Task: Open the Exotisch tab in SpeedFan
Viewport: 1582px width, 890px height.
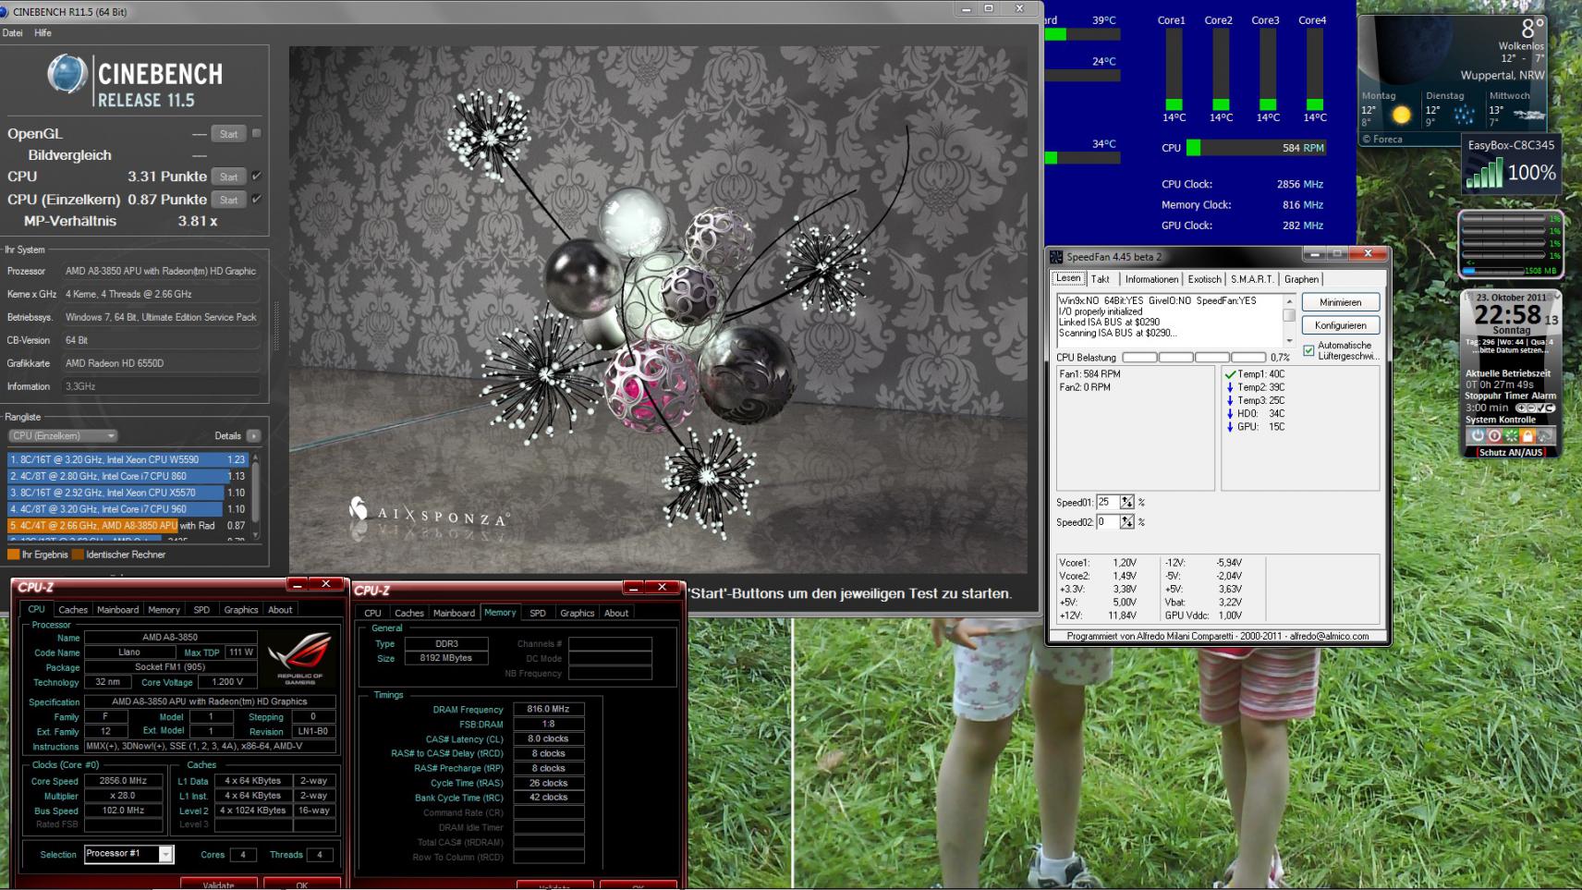Action: click(1204, 279)
